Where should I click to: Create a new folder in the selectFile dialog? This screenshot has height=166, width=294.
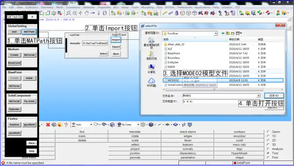tap(233, 33)
